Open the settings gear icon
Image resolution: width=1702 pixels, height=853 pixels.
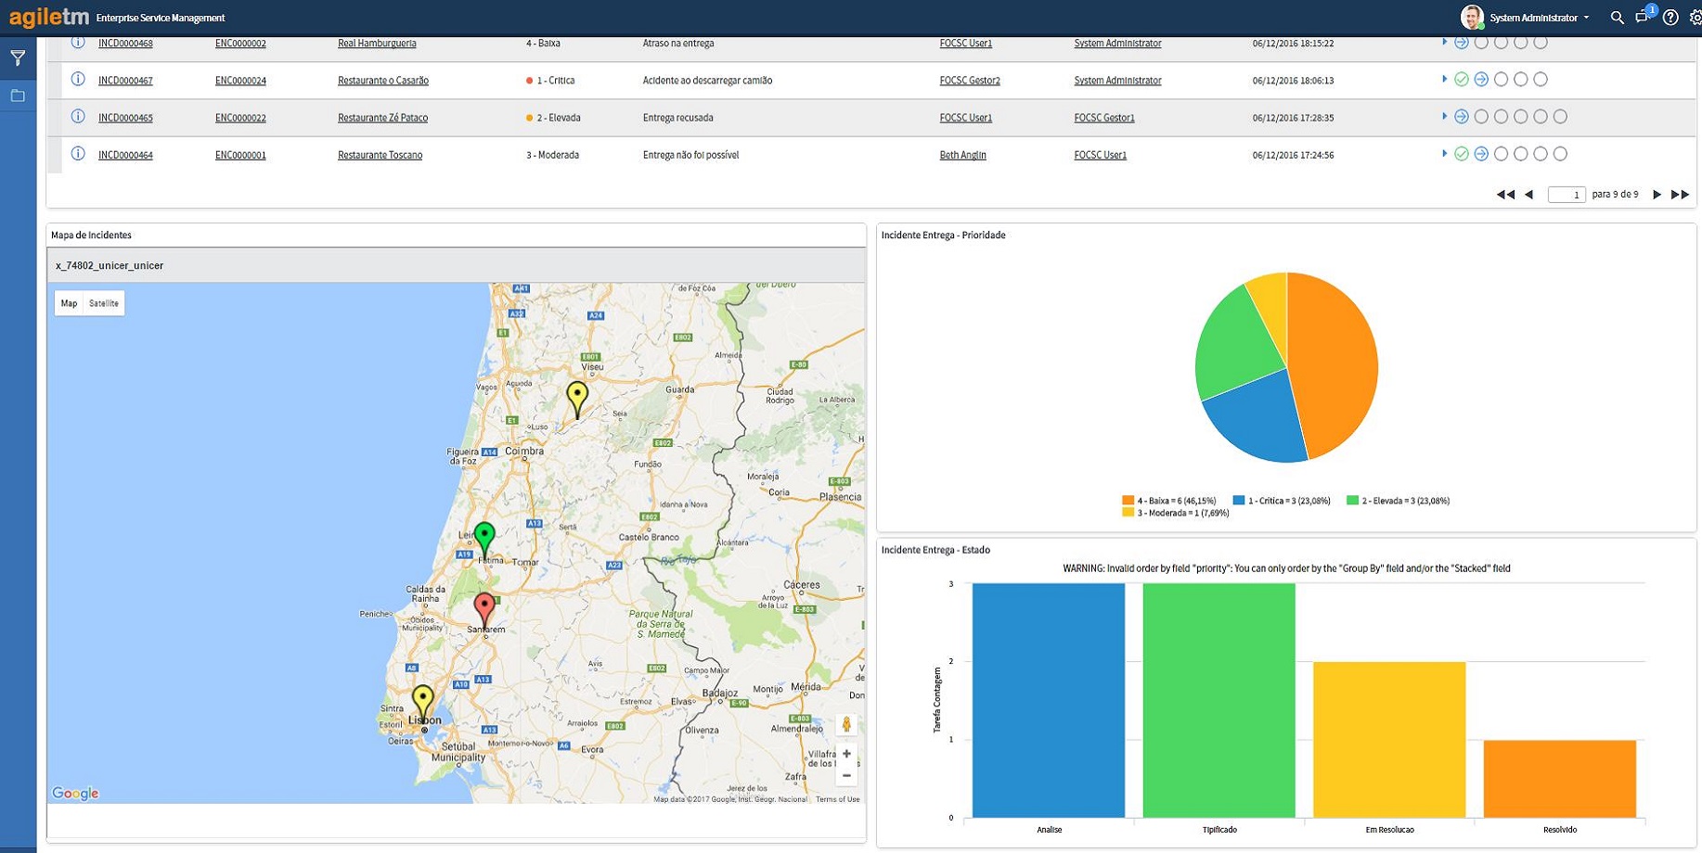pos(1695,18)
